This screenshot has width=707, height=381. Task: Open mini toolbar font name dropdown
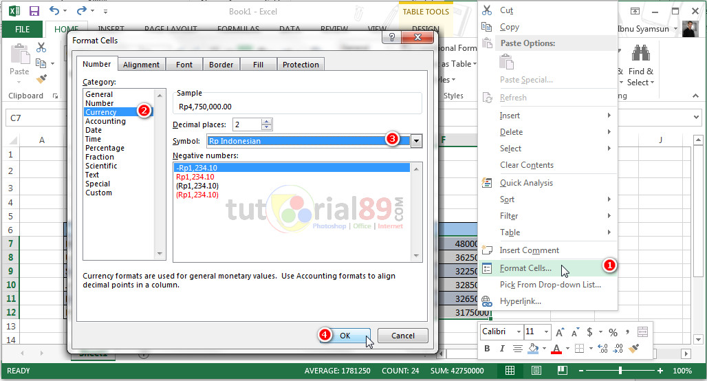[519, 332]
